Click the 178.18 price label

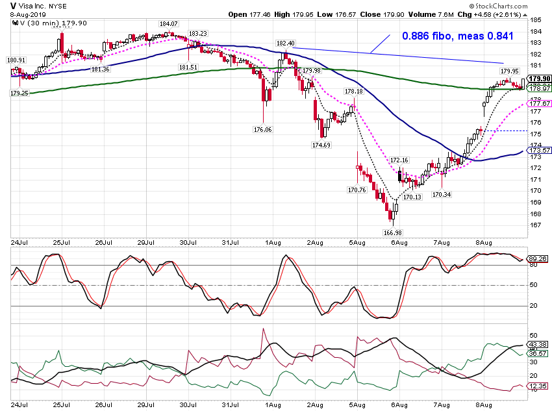click(354, 92)
